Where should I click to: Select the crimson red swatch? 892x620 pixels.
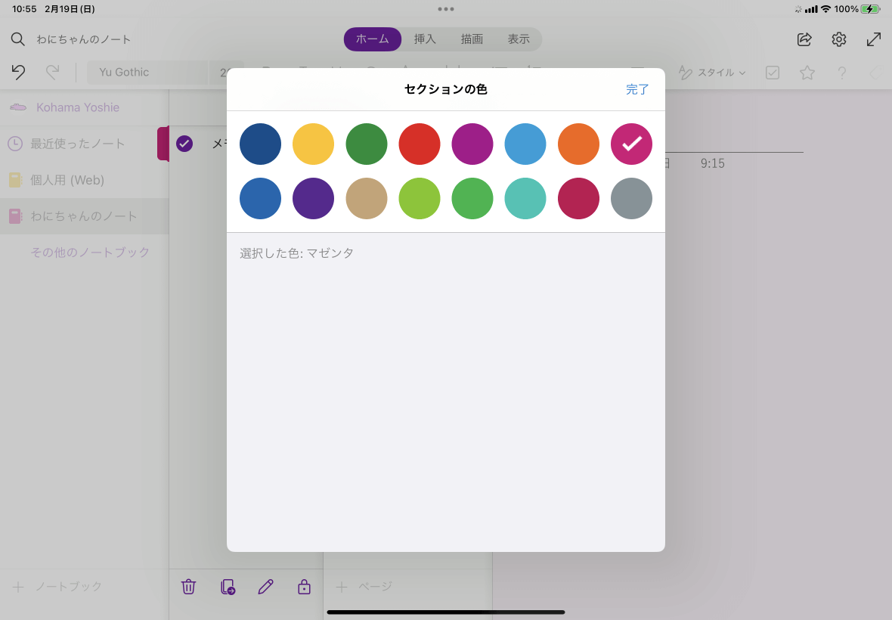tap(578, 199)
